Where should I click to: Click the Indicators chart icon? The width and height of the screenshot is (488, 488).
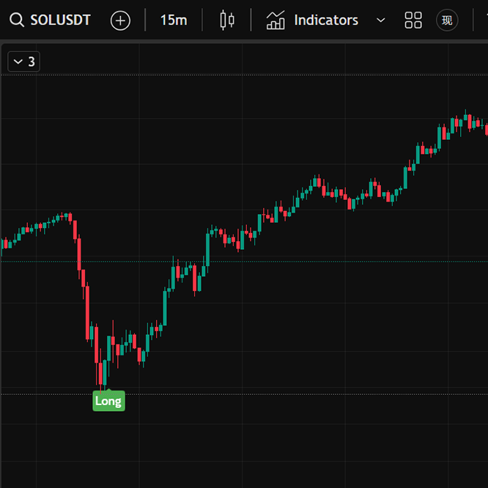click(x=276, y=20)
